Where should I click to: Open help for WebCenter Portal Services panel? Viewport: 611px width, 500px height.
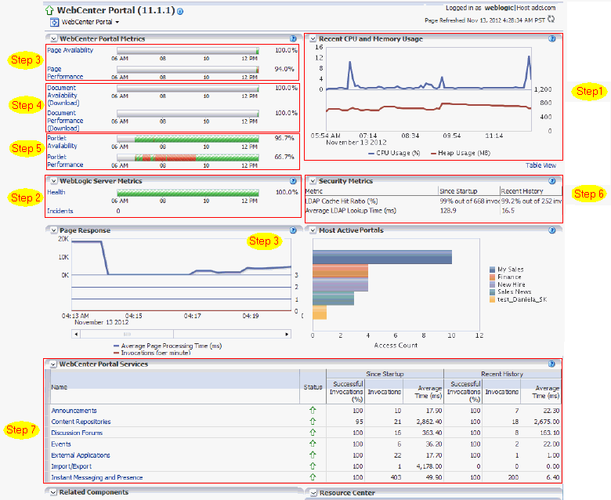tap(551, 364)
